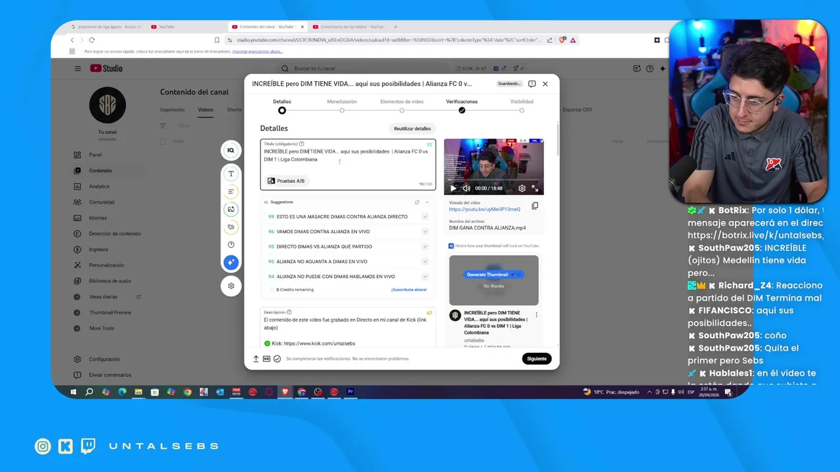Click the upload status arrow icon
This screenshot has height=472, width=840.
(256, 359)
